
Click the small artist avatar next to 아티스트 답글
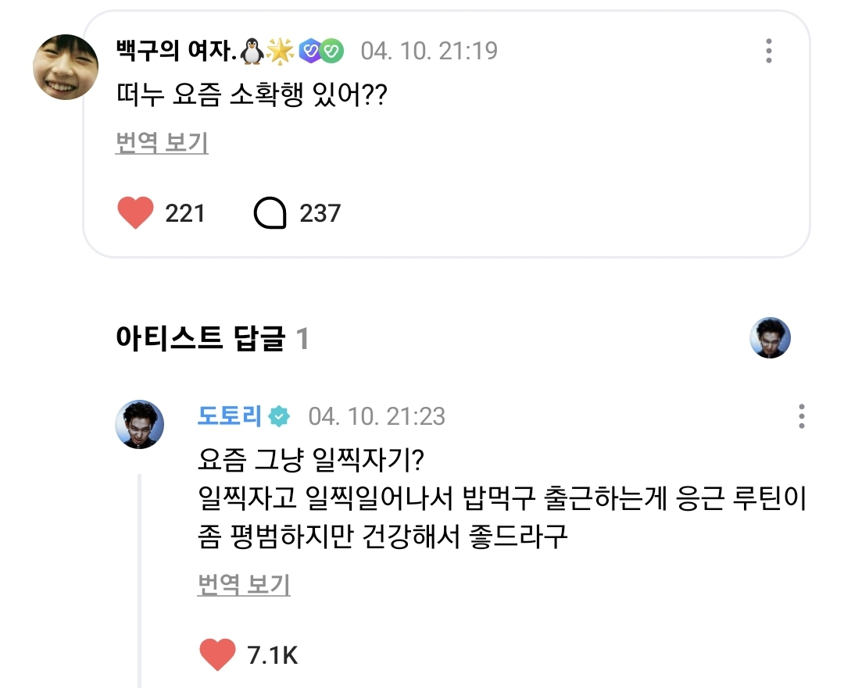pyautogui.click(x=770, y=338)
